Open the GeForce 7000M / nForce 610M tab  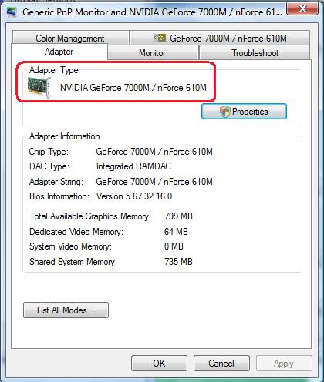tap(220, 38)
